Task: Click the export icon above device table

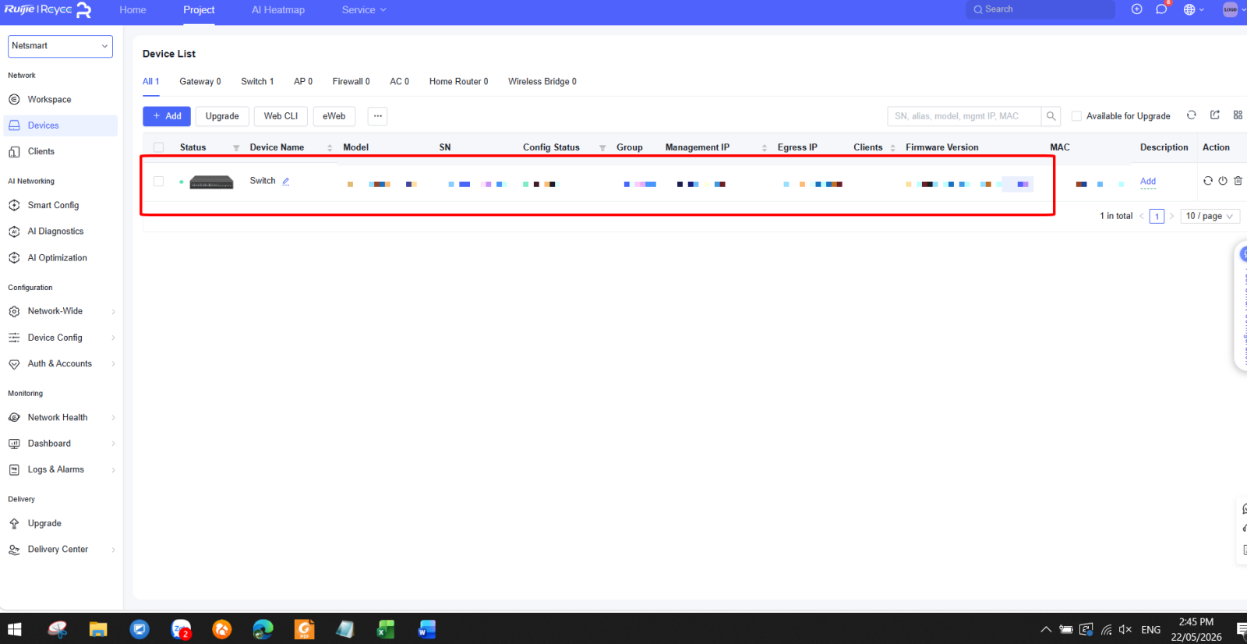Action: 1215,115
